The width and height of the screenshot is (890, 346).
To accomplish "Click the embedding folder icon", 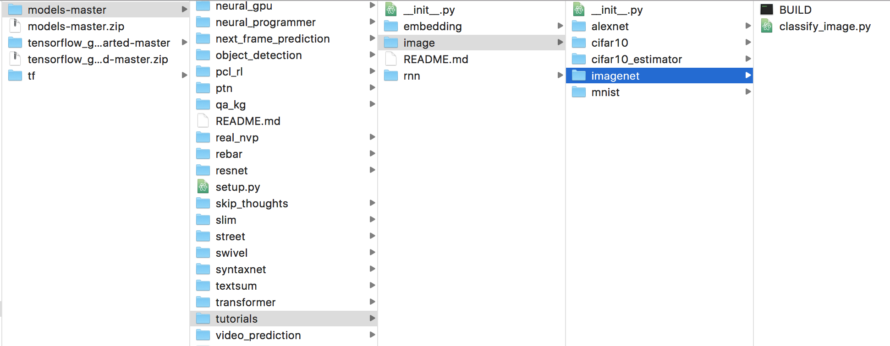I will [x=391, y=26].
